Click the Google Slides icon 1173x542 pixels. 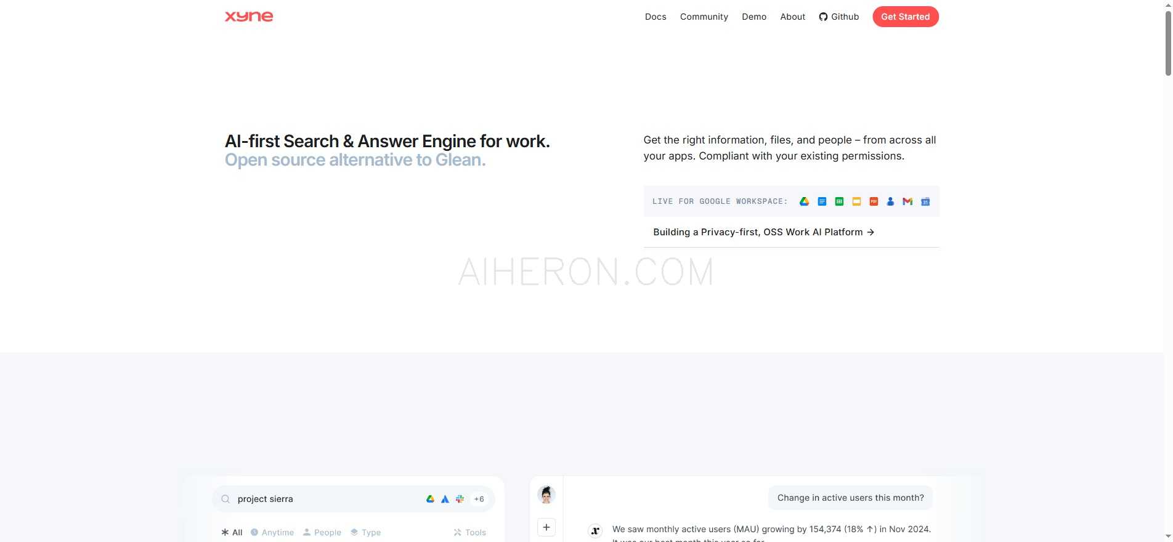(x=856, y=201)
